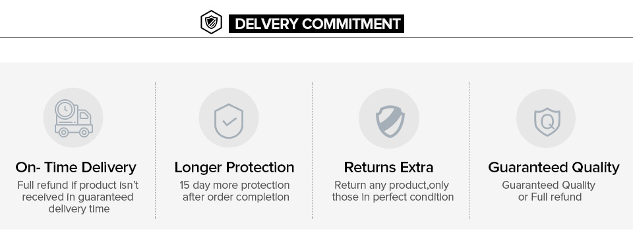Click 'after order completion' text line
The height and width of the screenshot is (242, 633).
point(236,197)
